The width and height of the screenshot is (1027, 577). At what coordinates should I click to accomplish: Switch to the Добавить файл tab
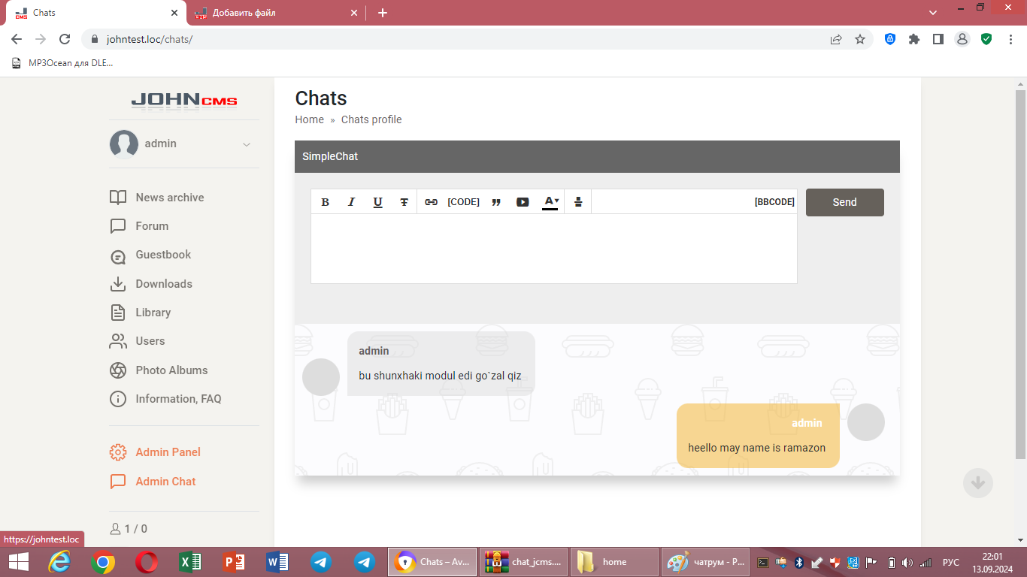tap(277, 13)
